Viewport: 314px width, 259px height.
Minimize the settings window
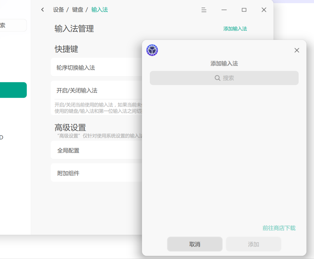click(x=224, y=10)
